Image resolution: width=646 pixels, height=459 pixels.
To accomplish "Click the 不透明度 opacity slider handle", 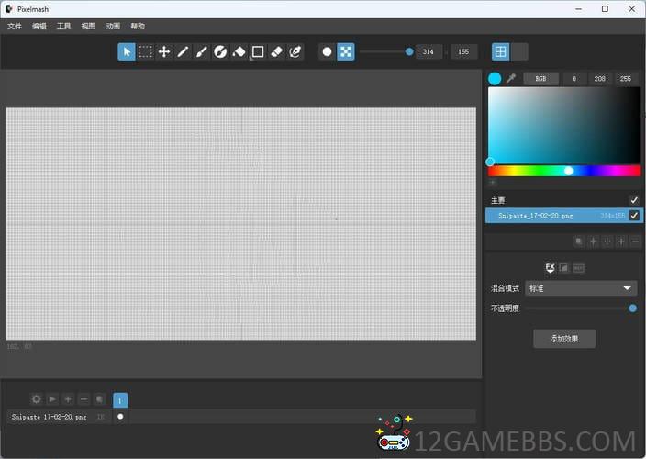I will (633, 308).
